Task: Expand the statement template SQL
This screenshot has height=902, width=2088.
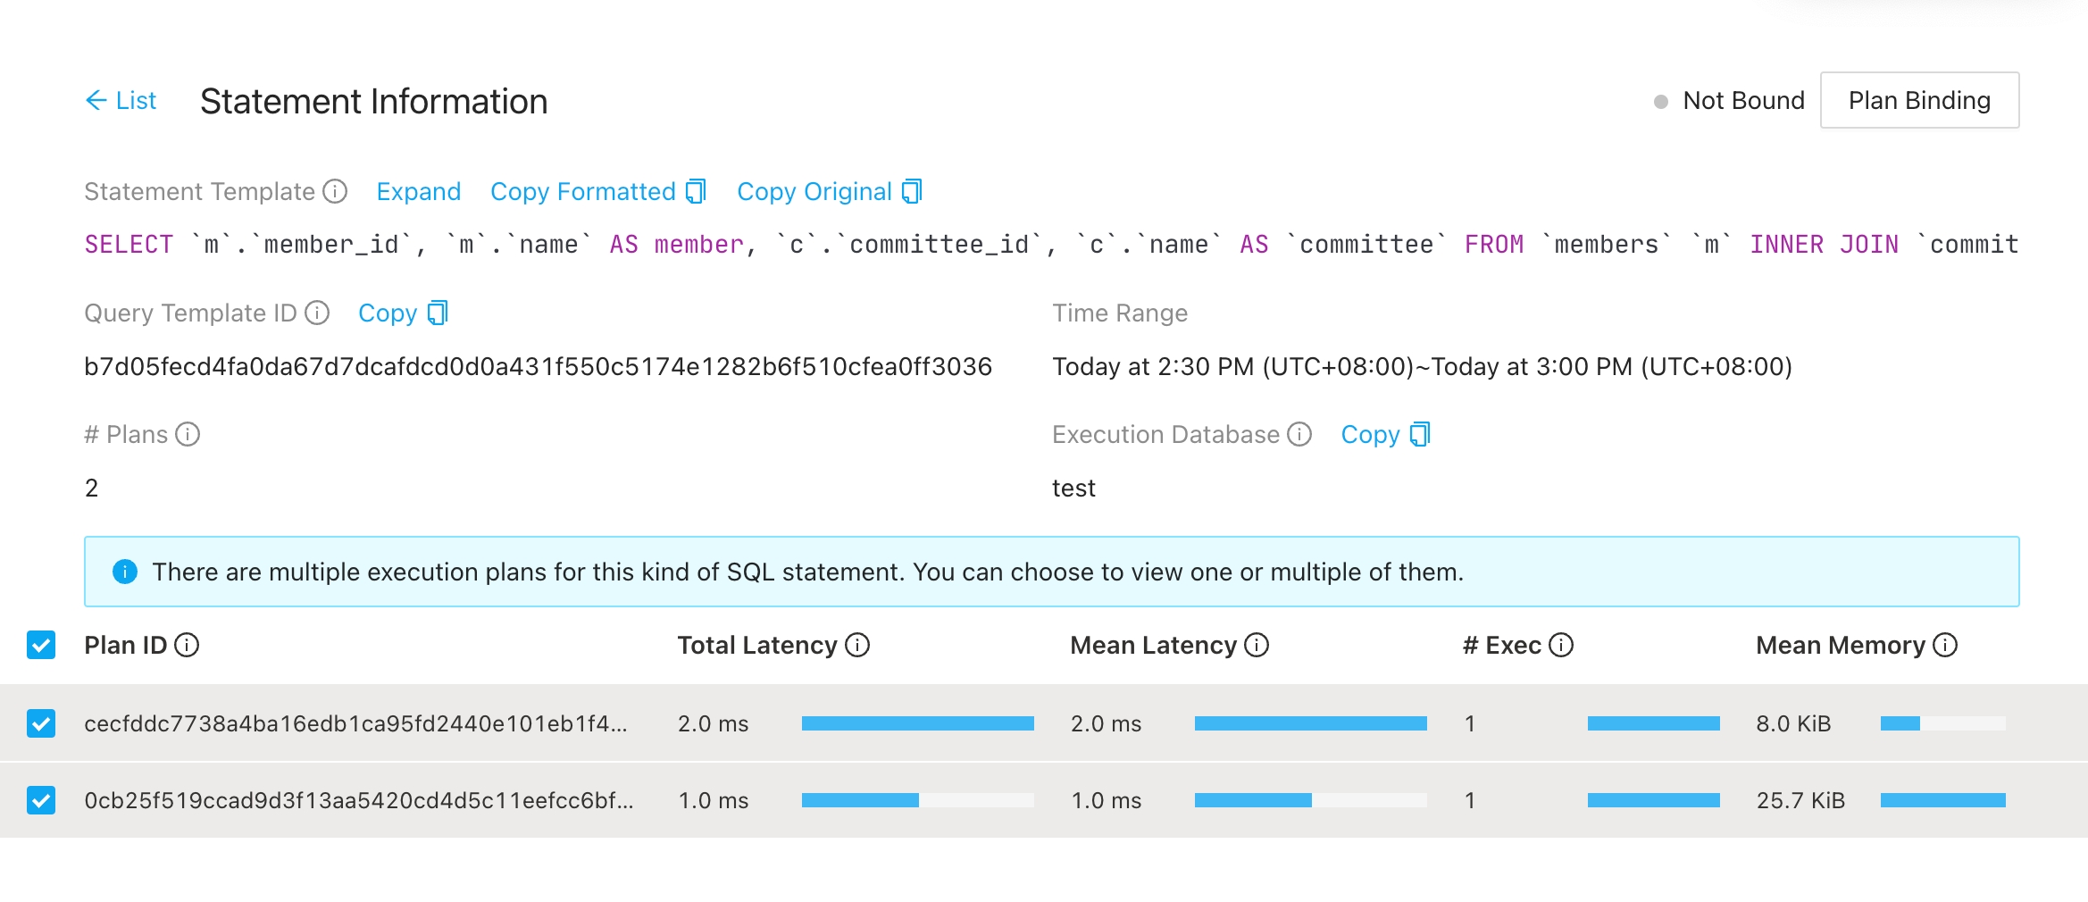Action: coord(418,191)
